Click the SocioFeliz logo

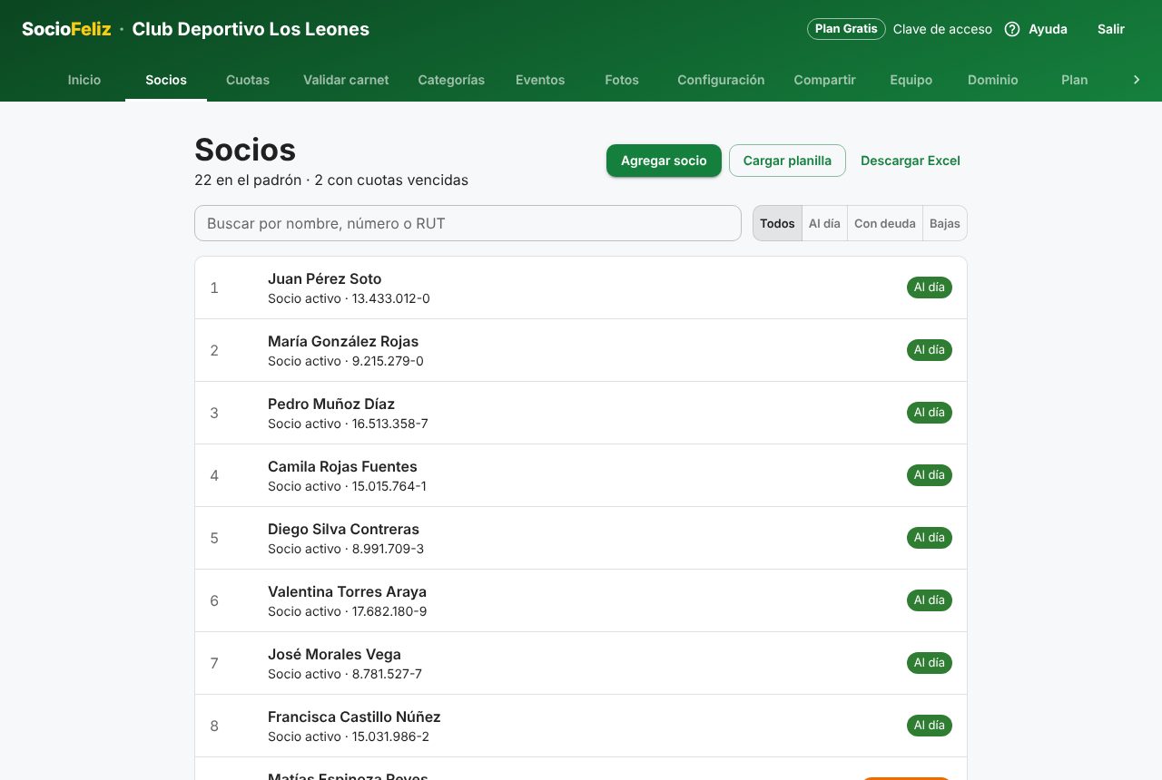pos(66,29)
